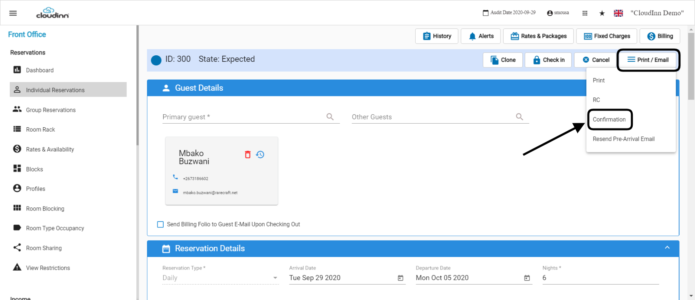This screenshot has width=695, height=300.
Task: Click the Front Office heading link
Action: [x=27, y=35]
